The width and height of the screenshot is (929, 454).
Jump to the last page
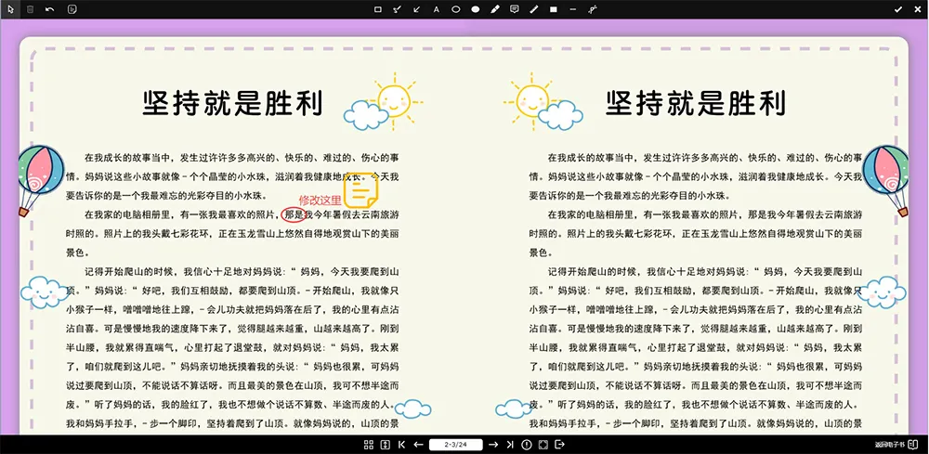[509, 445]
